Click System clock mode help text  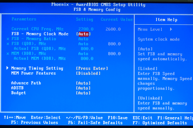coord(159,39)
